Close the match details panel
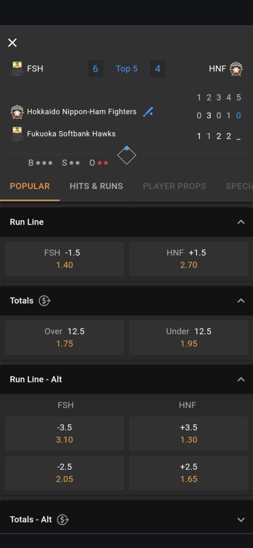 point(12,43)
